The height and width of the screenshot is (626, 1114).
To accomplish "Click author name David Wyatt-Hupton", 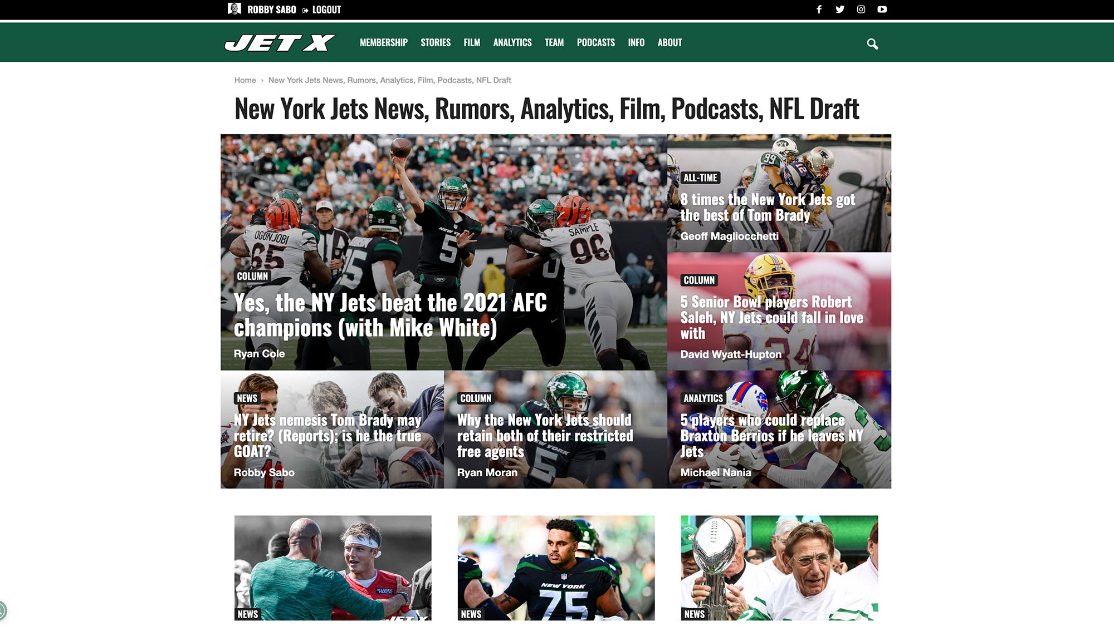I will tap(731, 354).
